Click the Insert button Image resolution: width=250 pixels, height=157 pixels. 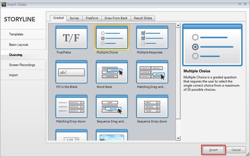(x=213, y=150)
